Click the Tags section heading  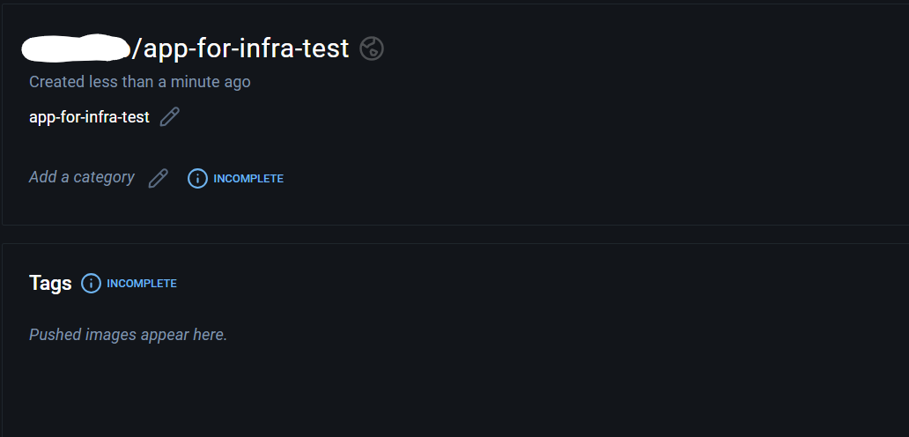point(50,283)
